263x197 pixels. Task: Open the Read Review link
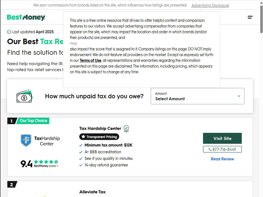tap(222, 159)
